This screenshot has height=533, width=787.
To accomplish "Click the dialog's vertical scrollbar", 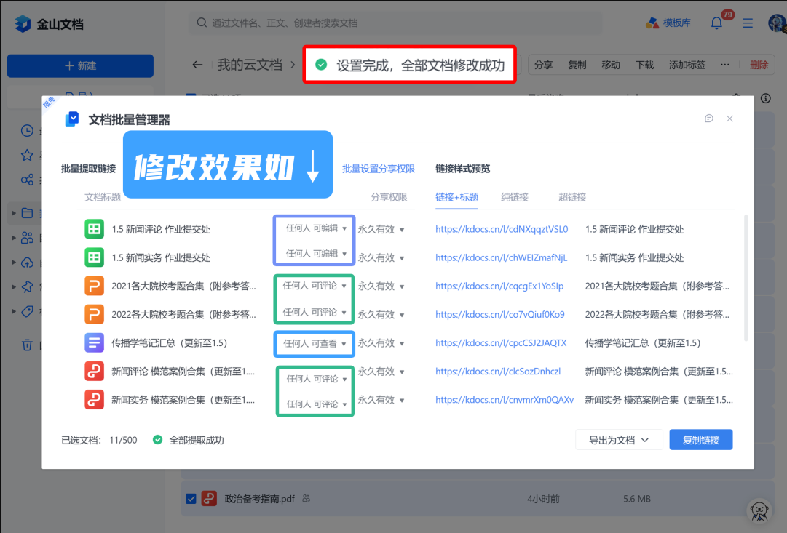I will (745, 276).
